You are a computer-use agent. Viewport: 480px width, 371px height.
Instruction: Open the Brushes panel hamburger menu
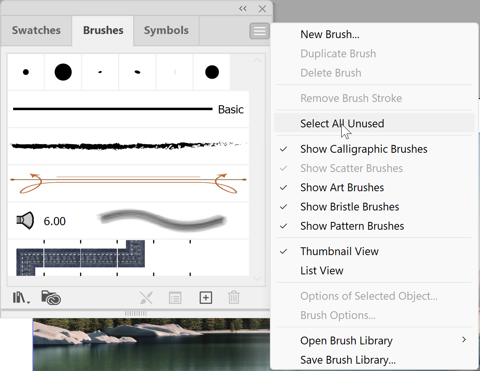click(259, 31)
